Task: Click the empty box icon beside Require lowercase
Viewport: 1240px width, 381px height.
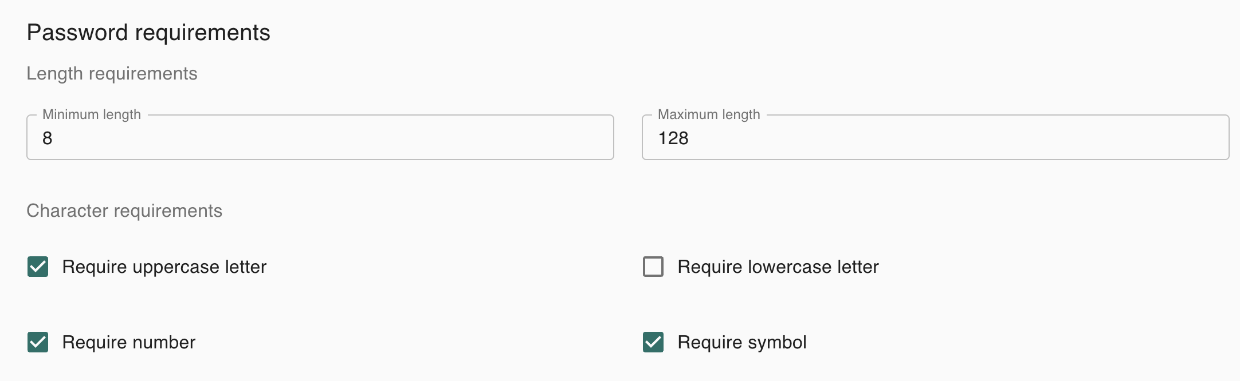Action: click(x=653, y=267)
